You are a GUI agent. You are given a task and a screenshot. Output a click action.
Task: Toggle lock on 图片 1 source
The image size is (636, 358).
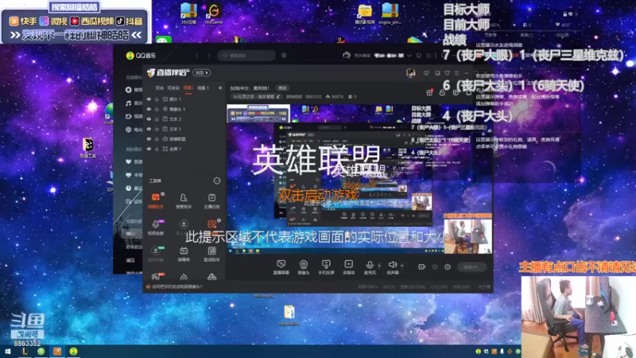(157, 99)
